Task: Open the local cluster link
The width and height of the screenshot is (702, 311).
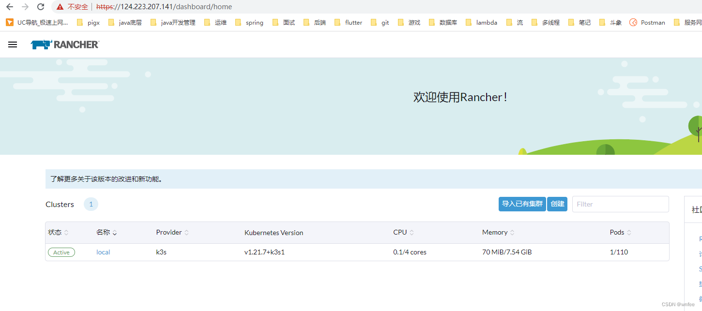Action: 103,252
